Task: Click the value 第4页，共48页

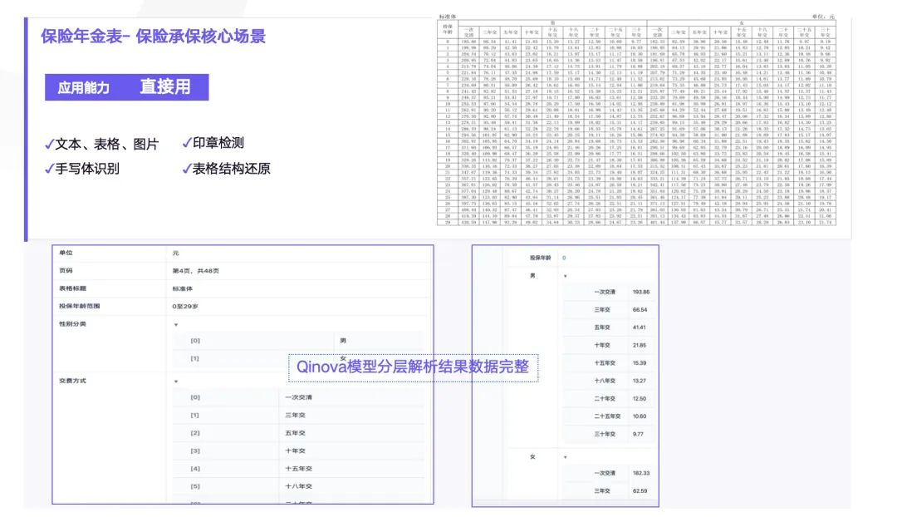Action: click(196, 271)
